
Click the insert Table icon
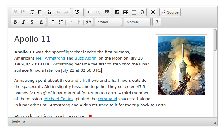[126, 12]
